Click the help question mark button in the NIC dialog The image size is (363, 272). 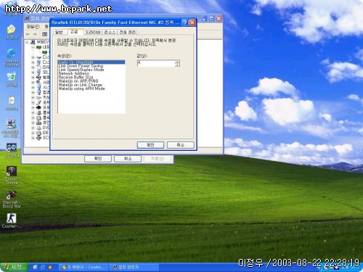[184, 22]
